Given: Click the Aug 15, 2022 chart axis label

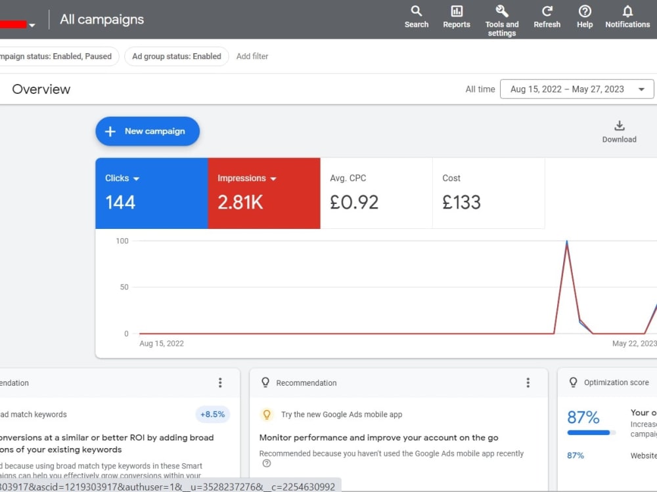Looking at the screenshot, I should [x=162, y=343].
